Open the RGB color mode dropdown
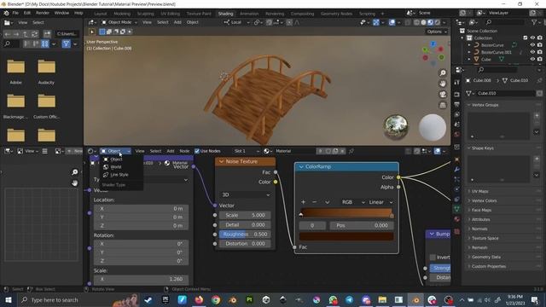Viewport: 546px width, 307px height. (353, 202)
